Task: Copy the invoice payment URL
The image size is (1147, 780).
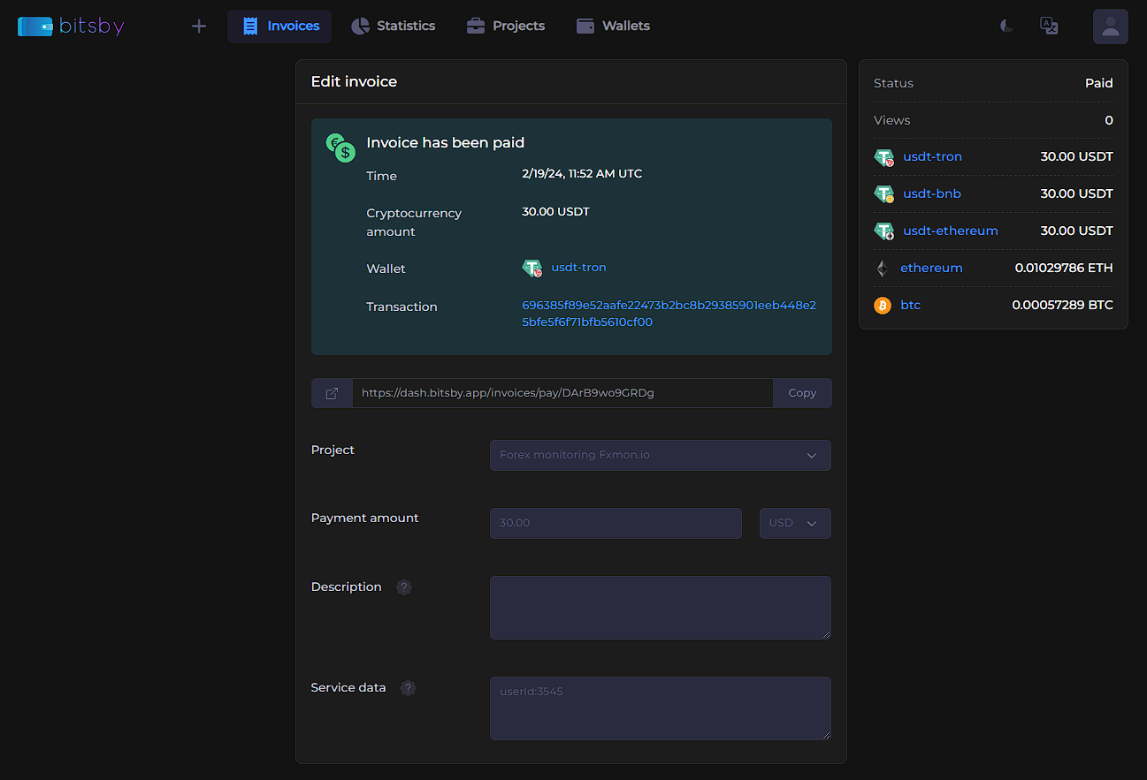Action: [x=802, y=393]
